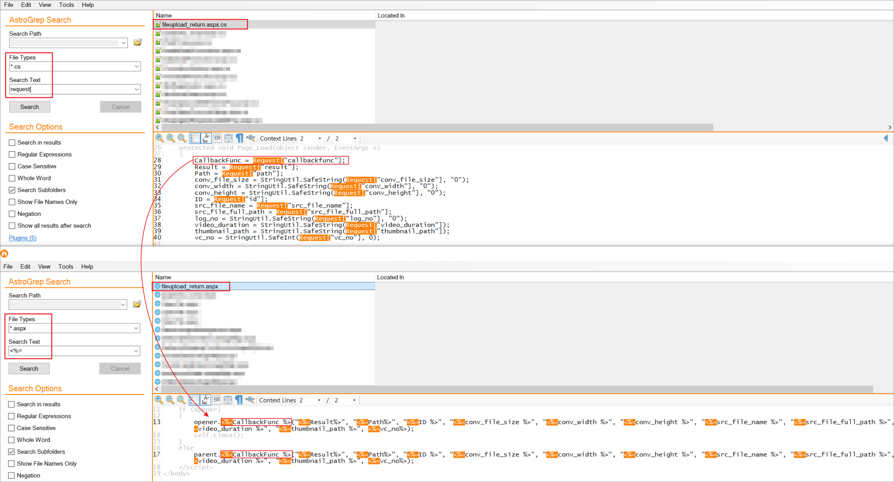Open File menu in top window
This screenshot has width=894, height=482.
(x=9, y=5)
